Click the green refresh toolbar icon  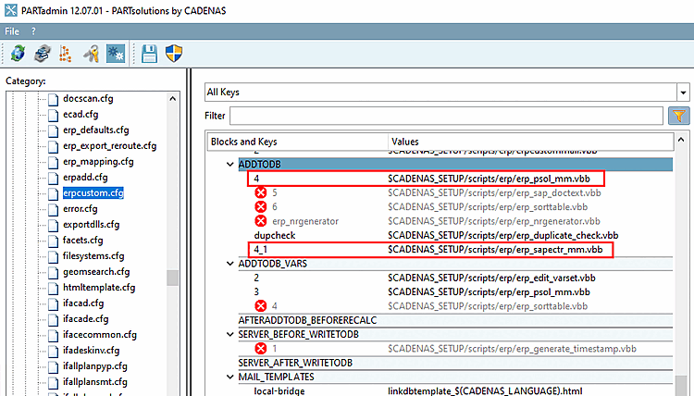pos(19,54)
